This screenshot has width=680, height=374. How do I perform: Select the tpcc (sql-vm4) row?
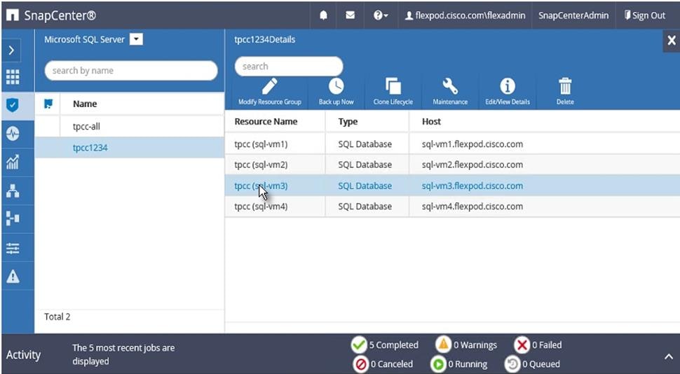click(452, 207)
